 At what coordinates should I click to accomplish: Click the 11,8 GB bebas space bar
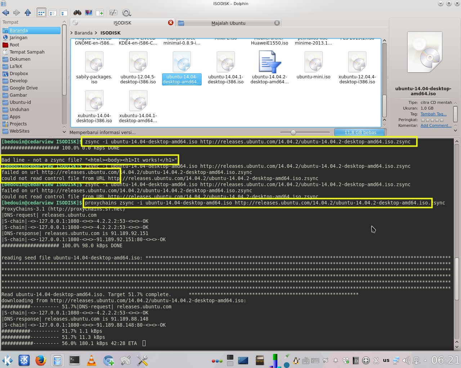click(x=359, y=133)
